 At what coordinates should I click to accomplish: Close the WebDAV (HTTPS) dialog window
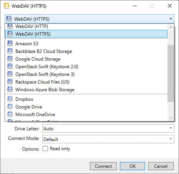pyautogui.click(x=170, y=6)
